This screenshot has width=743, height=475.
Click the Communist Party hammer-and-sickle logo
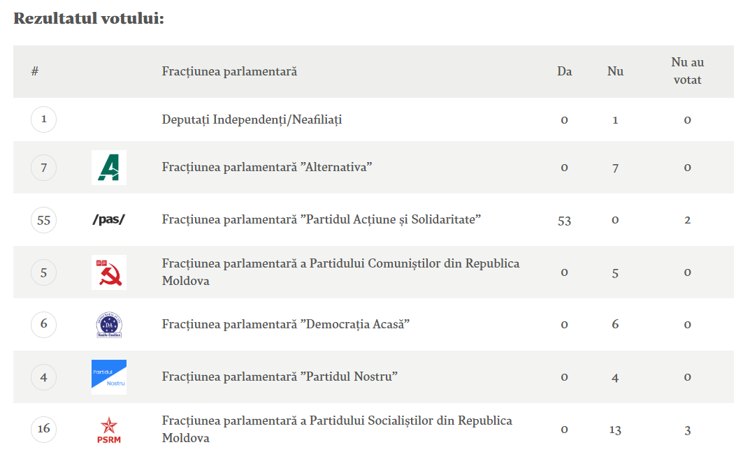[x=108, y=272]
